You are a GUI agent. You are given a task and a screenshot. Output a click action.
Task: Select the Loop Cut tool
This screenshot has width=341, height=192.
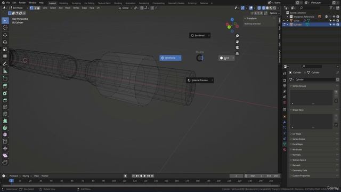click(5, 107)
